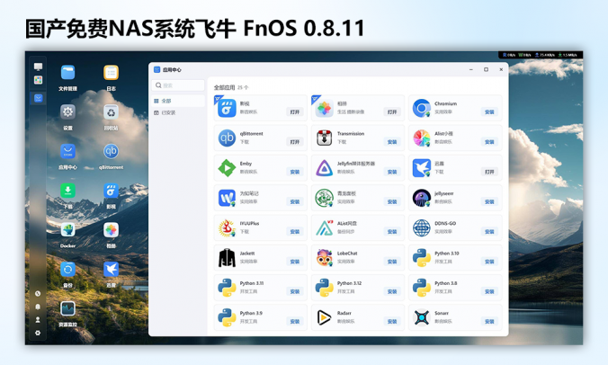Install jellyseerr via its 安装 button
The width and height of the screenshot is (608, 365).
489,202
